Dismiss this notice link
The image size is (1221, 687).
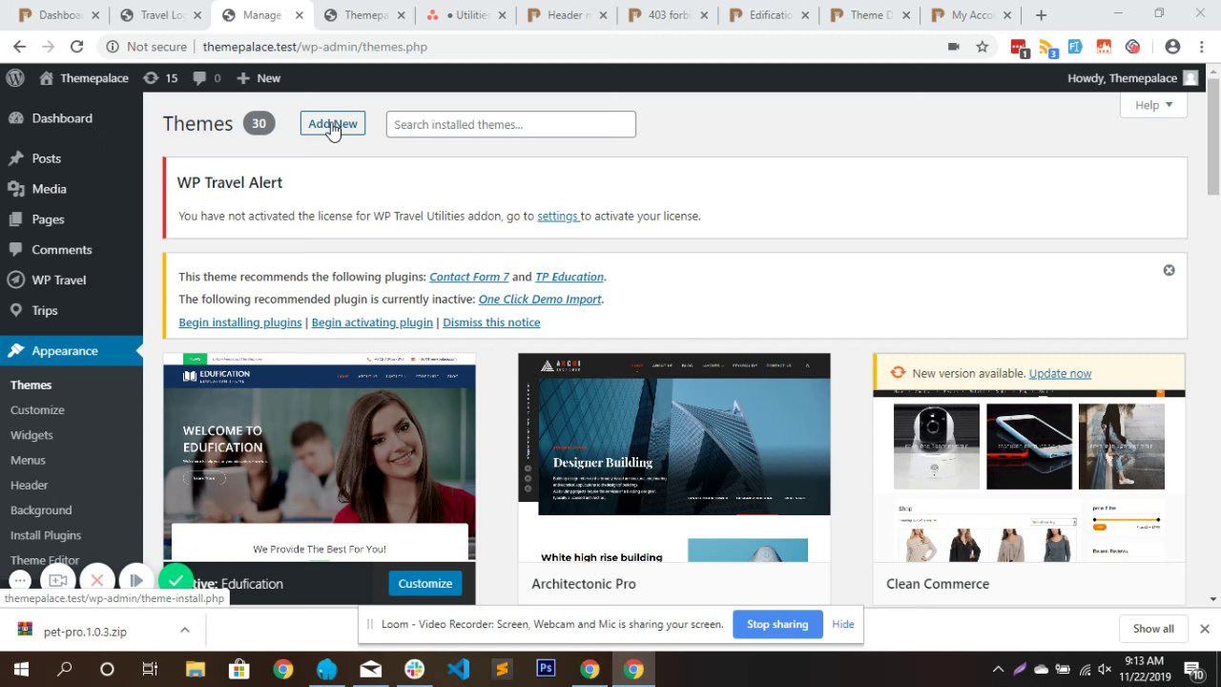tap(491, 323)
